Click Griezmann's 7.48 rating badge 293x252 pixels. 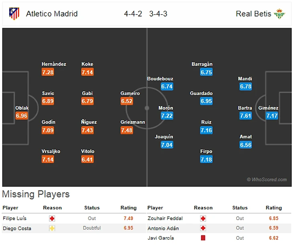[127, 130]
